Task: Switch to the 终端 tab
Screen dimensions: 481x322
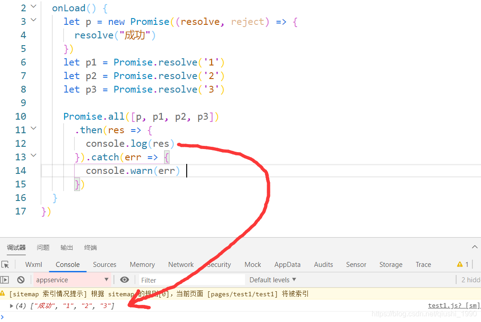Action: pos(90,247)
